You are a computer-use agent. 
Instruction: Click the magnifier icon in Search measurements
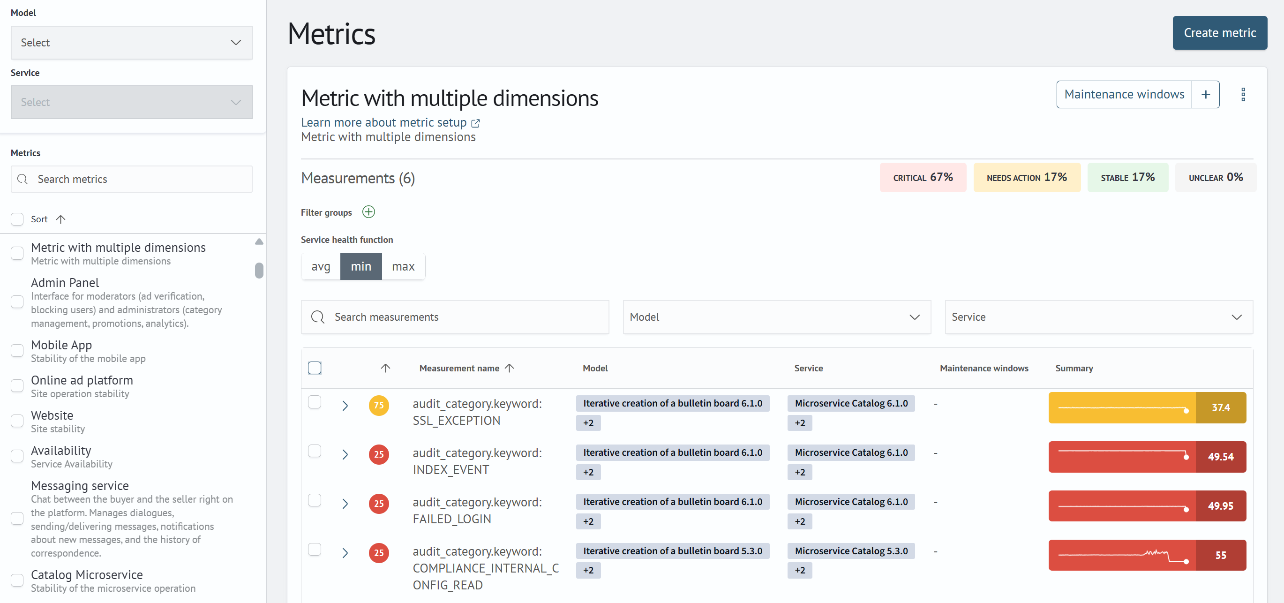317,317
